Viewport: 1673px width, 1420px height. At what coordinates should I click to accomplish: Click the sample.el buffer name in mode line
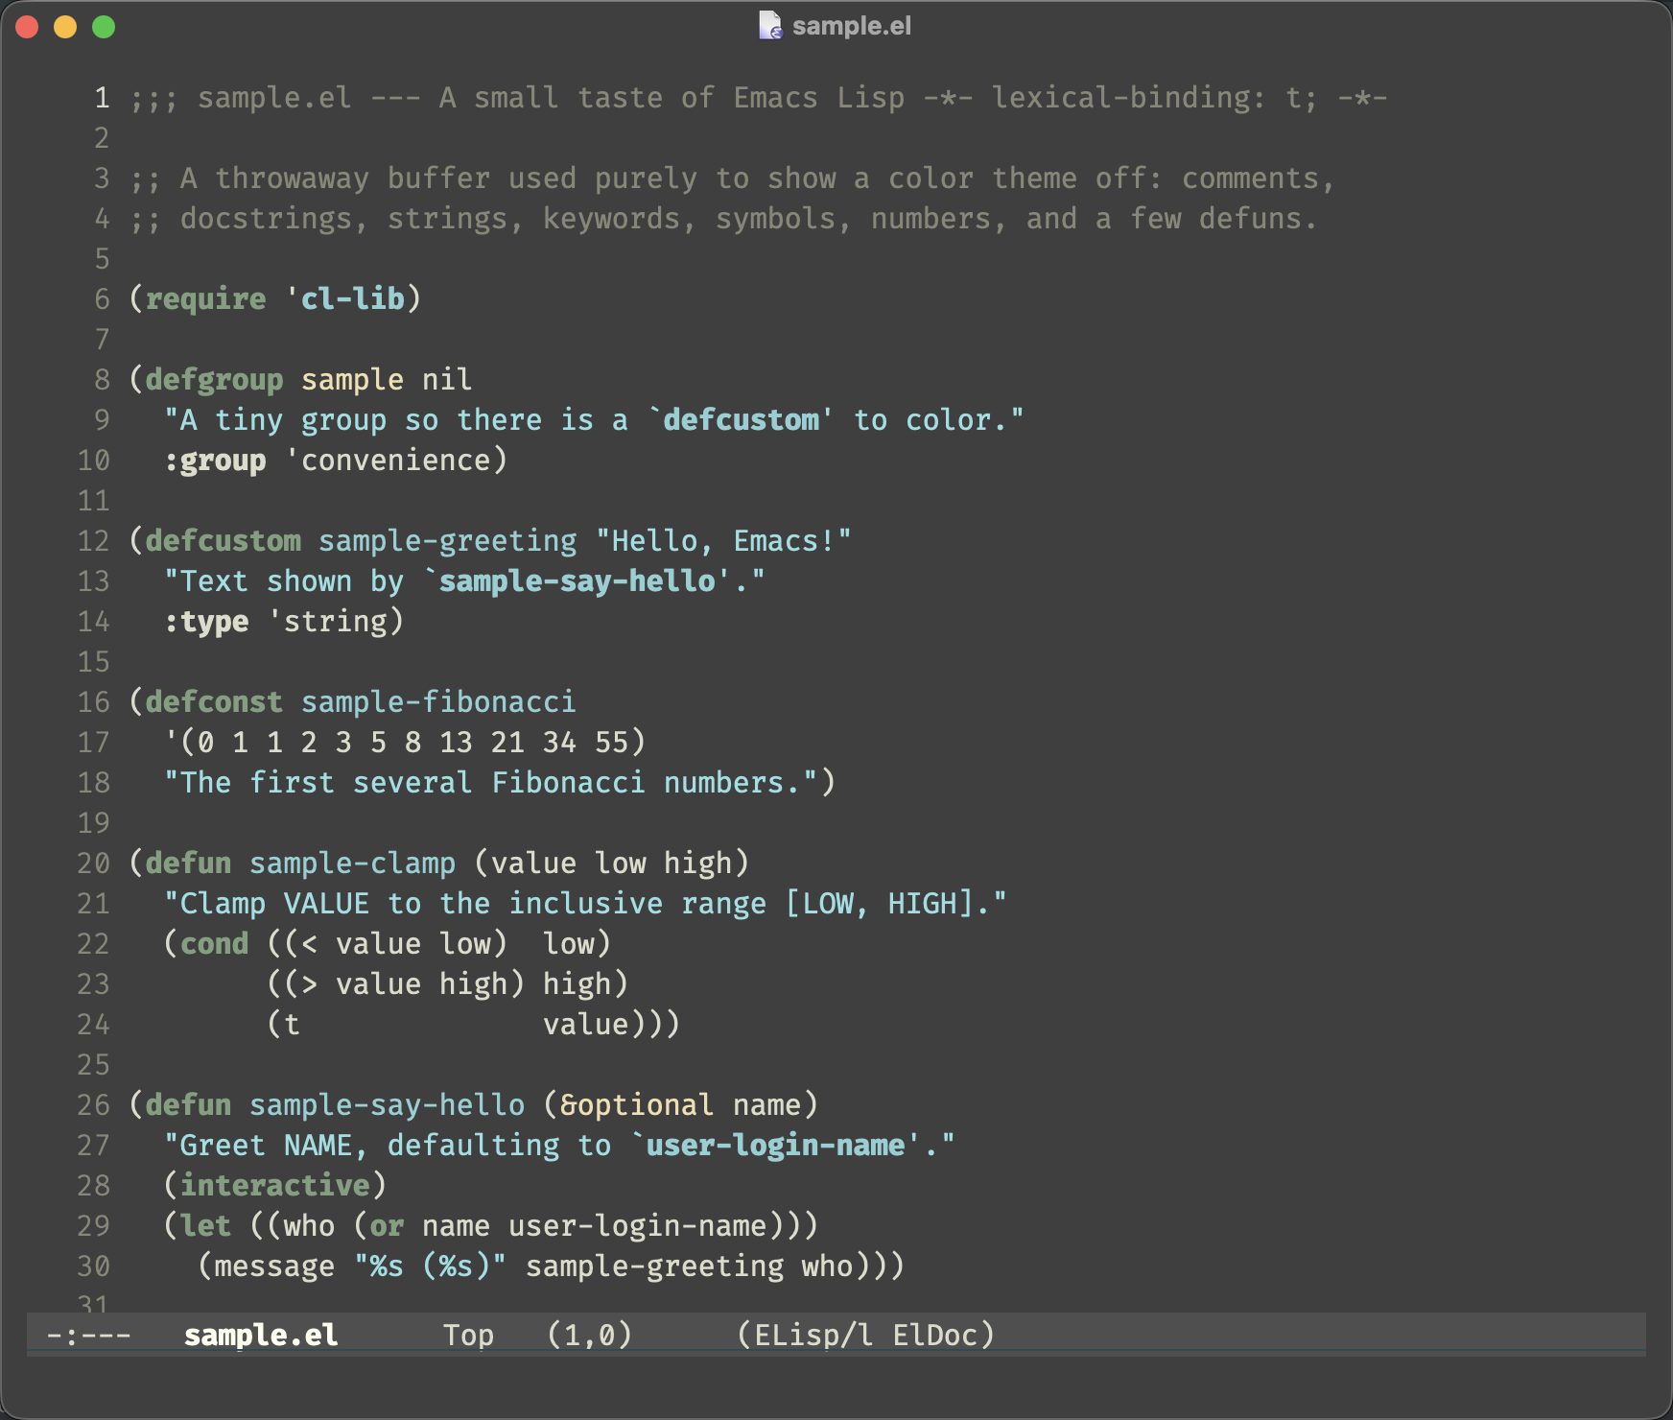(x=261, y=1335)
